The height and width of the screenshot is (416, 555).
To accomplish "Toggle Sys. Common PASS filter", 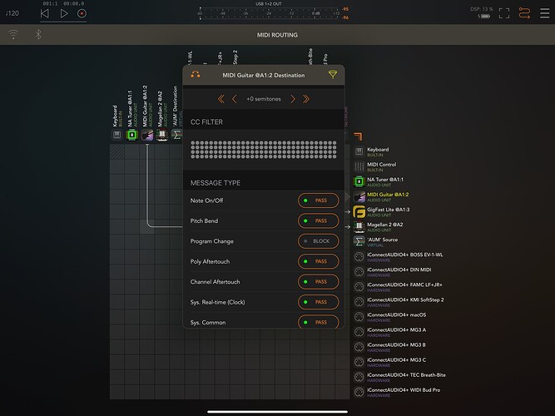I will [x=318, y=322].
